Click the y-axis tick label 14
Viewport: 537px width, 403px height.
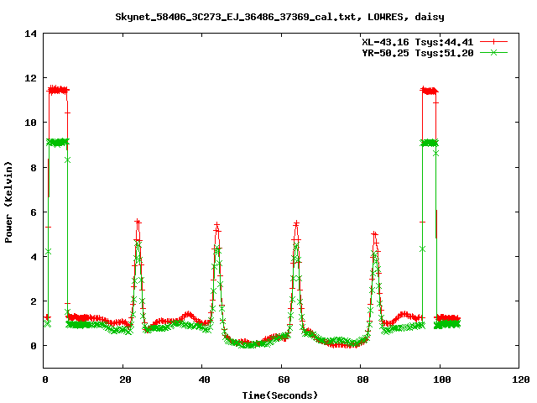[31, 34]
